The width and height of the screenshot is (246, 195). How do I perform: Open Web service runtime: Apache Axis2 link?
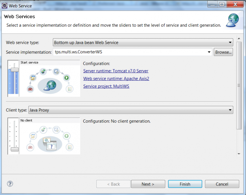pyautogui.click(x=116, y=79)
